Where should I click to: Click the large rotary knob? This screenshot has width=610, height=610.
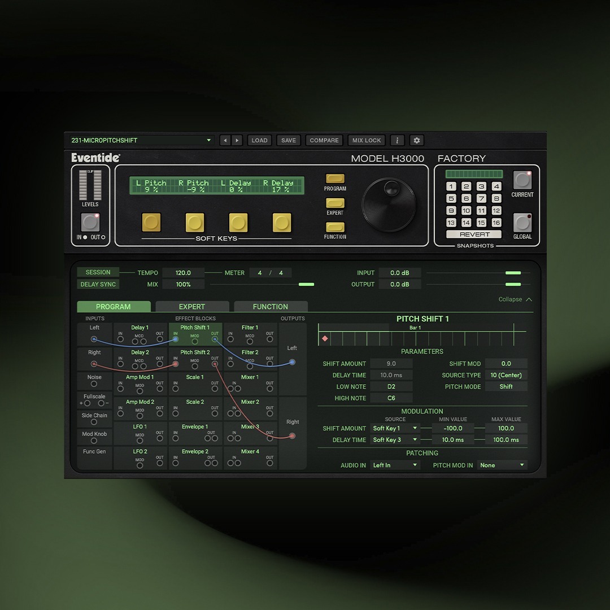click(390, 204)
